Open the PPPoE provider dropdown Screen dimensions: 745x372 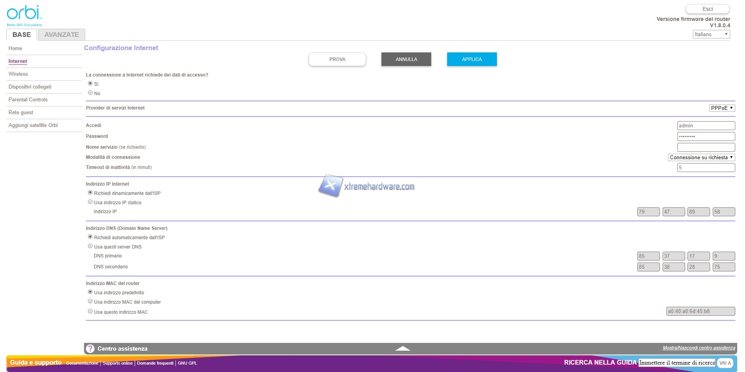[722, 108]
